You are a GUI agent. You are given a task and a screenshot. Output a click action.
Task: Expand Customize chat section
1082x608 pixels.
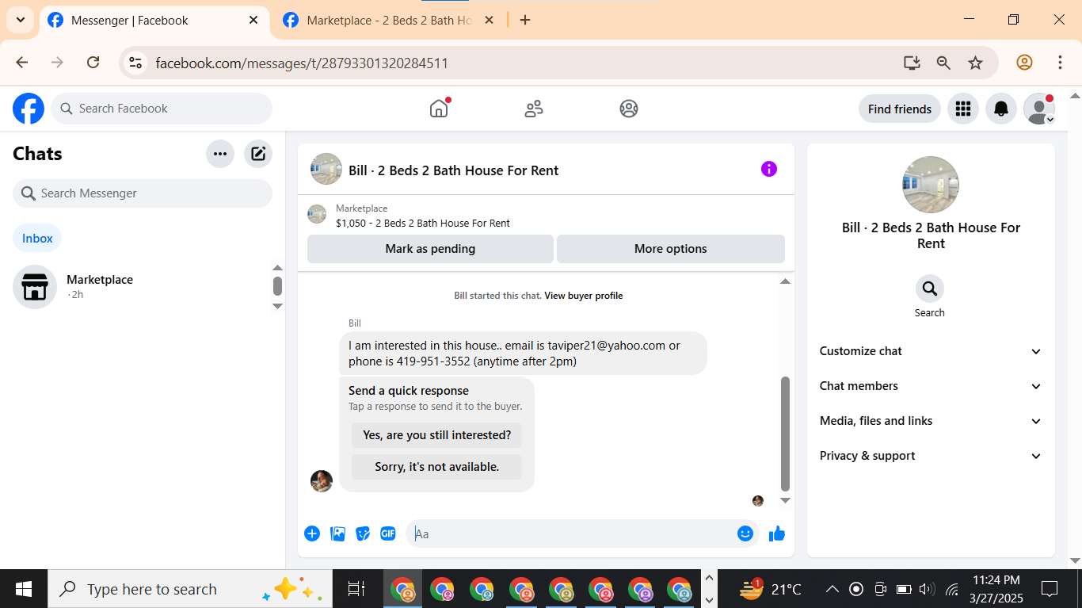coord(931,351)
